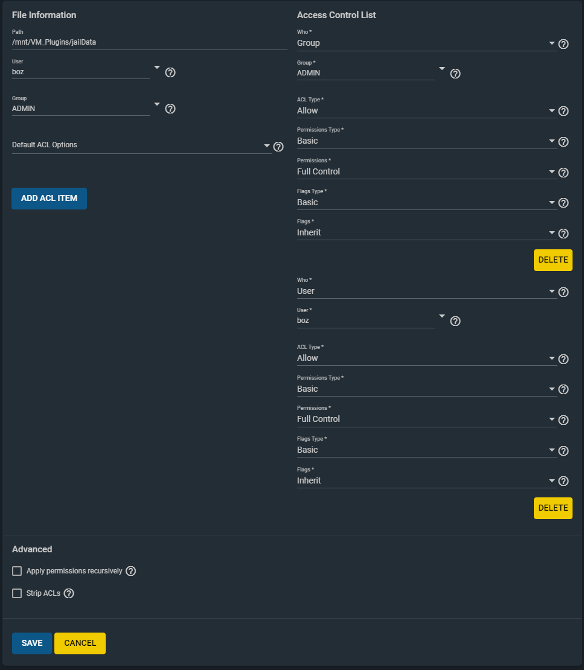Click the Path input field
Image resolution: width=584 pixels, height=670 pixels.
149,43
